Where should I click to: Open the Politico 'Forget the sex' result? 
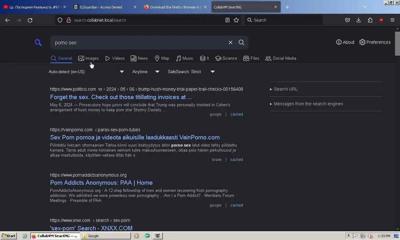tap(121, 97)
